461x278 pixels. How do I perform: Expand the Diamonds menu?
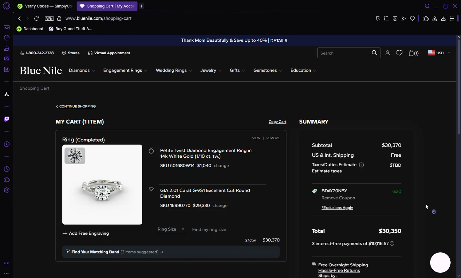[x=82, y=70]
